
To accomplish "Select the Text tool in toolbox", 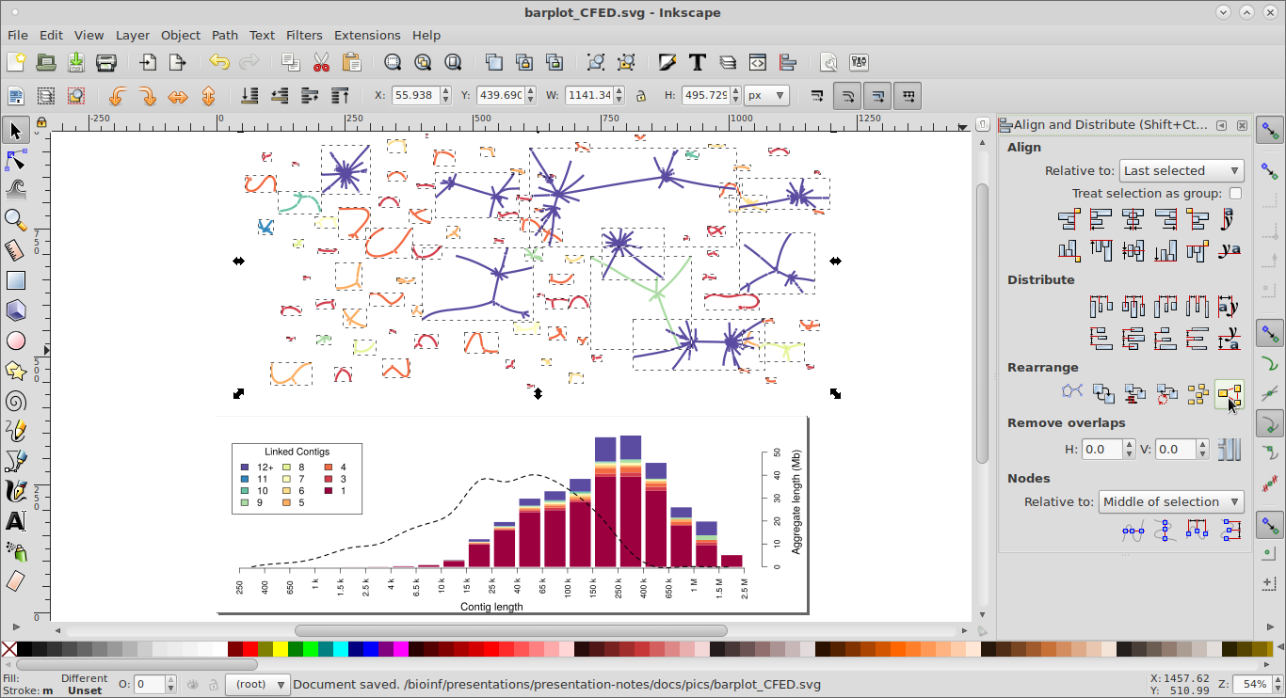I will 15,521.
